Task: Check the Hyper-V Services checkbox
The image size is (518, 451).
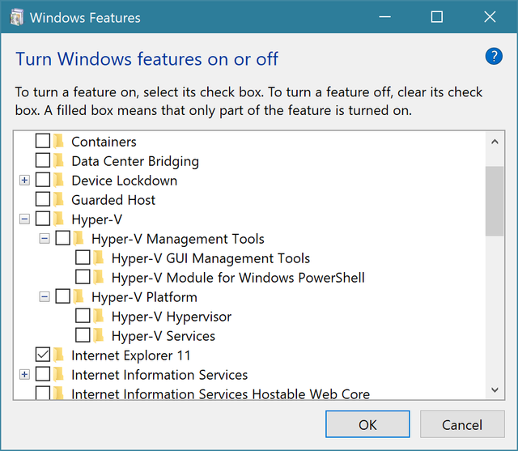Action: pyautogui.click(x=83, y=335)
